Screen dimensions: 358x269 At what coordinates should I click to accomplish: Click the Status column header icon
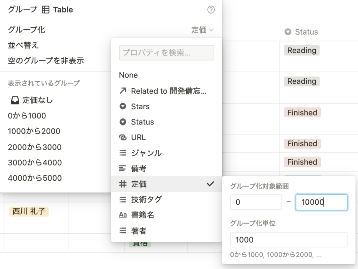(288, 32)
